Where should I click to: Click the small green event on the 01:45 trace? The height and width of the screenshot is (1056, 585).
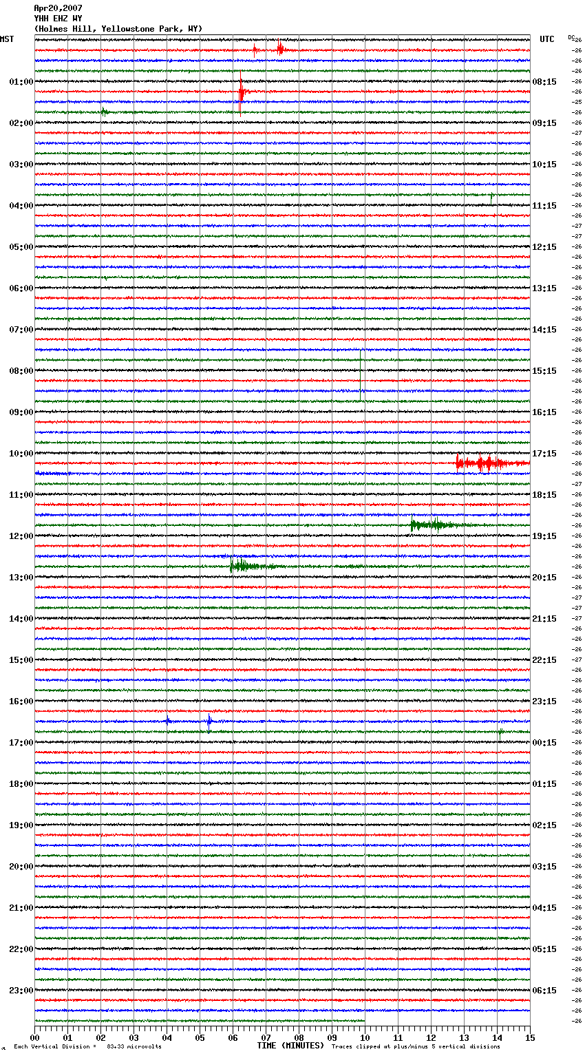[105, 112]
